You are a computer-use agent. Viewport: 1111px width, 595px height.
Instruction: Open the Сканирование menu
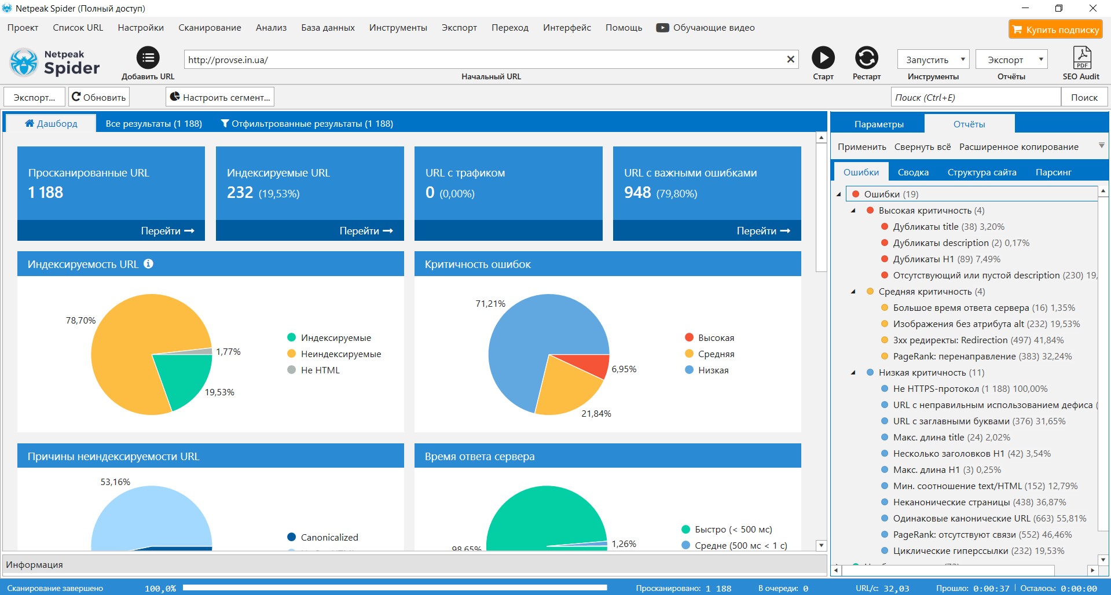[x=210, y=28]
